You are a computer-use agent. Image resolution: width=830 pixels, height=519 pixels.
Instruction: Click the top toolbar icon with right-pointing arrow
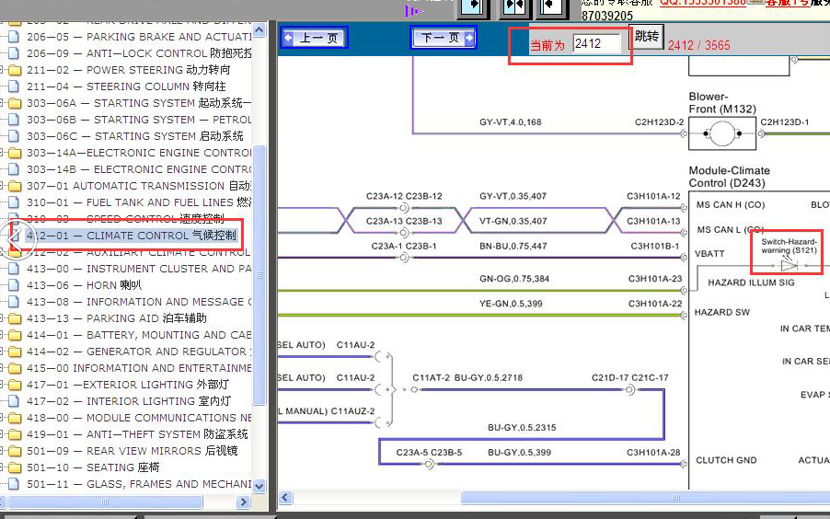tap(473, 6)
